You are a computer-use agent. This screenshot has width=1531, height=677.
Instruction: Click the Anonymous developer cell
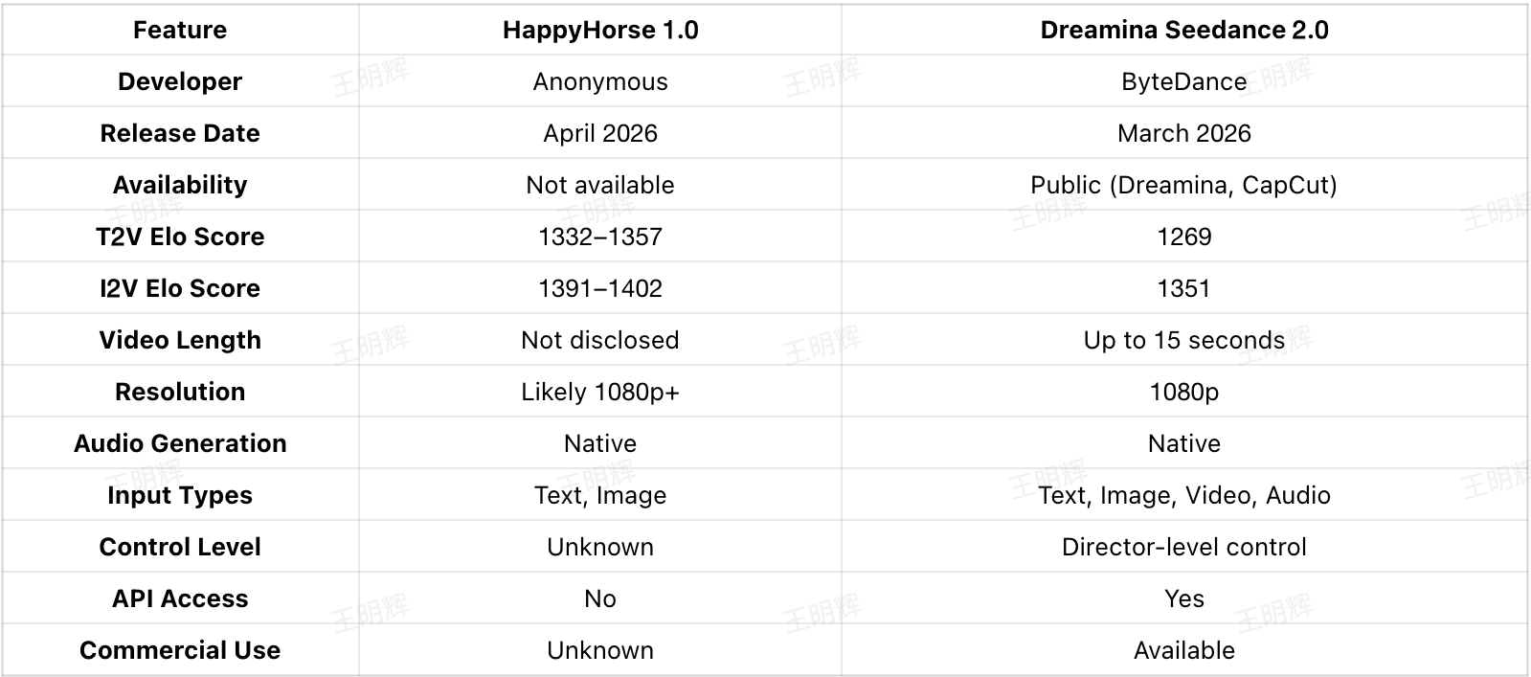[x=600, y=81]
